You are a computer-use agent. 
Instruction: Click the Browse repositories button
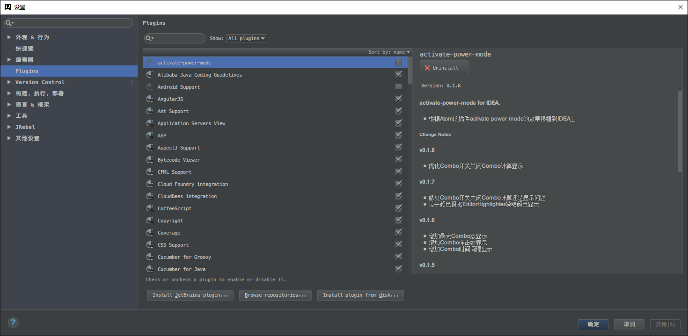click(275, 295)
